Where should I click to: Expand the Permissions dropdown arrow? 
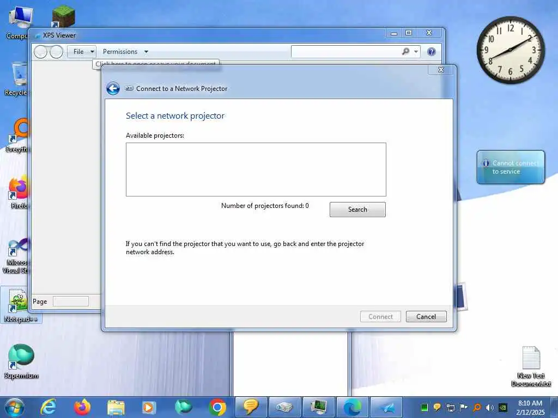pyautogui.click(x=146, y=52)
